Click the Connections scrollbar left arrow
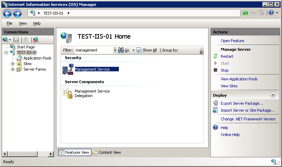The height and width of the screenshot is (167, 282). coord(5,154)
